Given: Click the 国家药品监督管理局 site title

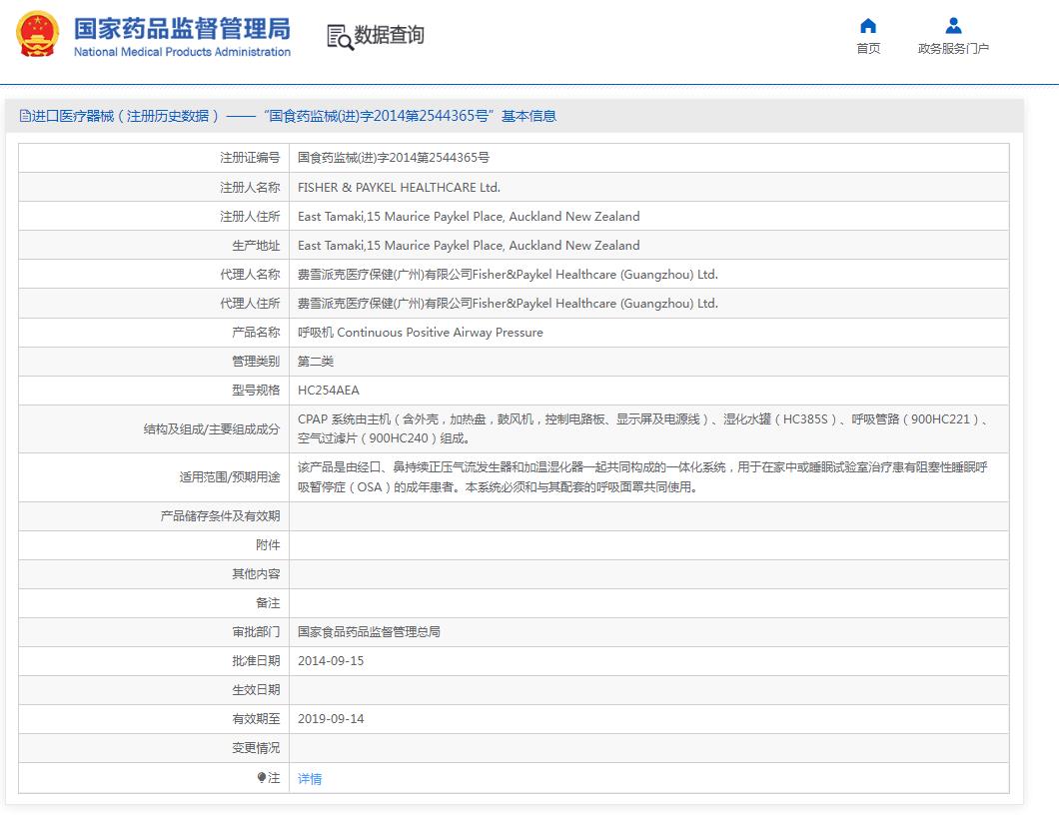Looking at the screenshot, I should tap(182, 27).
